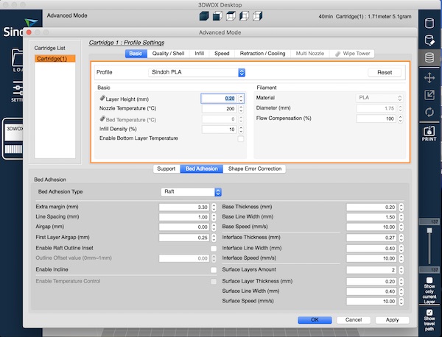Enable Bottom Layer Temperature checkbox
This screenshot has height=337, width=442.
(x=240, y=138)
